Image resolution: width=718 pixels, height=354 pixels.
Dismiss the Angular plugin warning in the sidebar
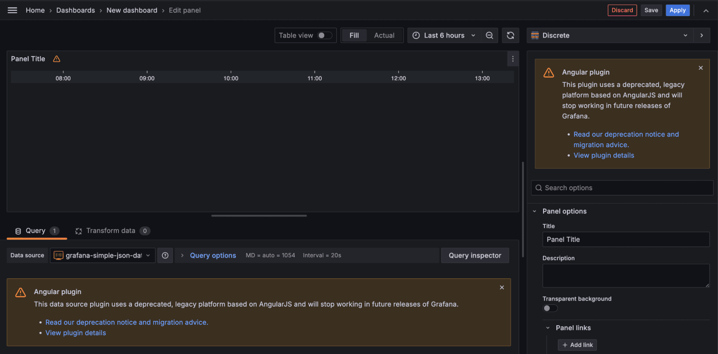700,68
